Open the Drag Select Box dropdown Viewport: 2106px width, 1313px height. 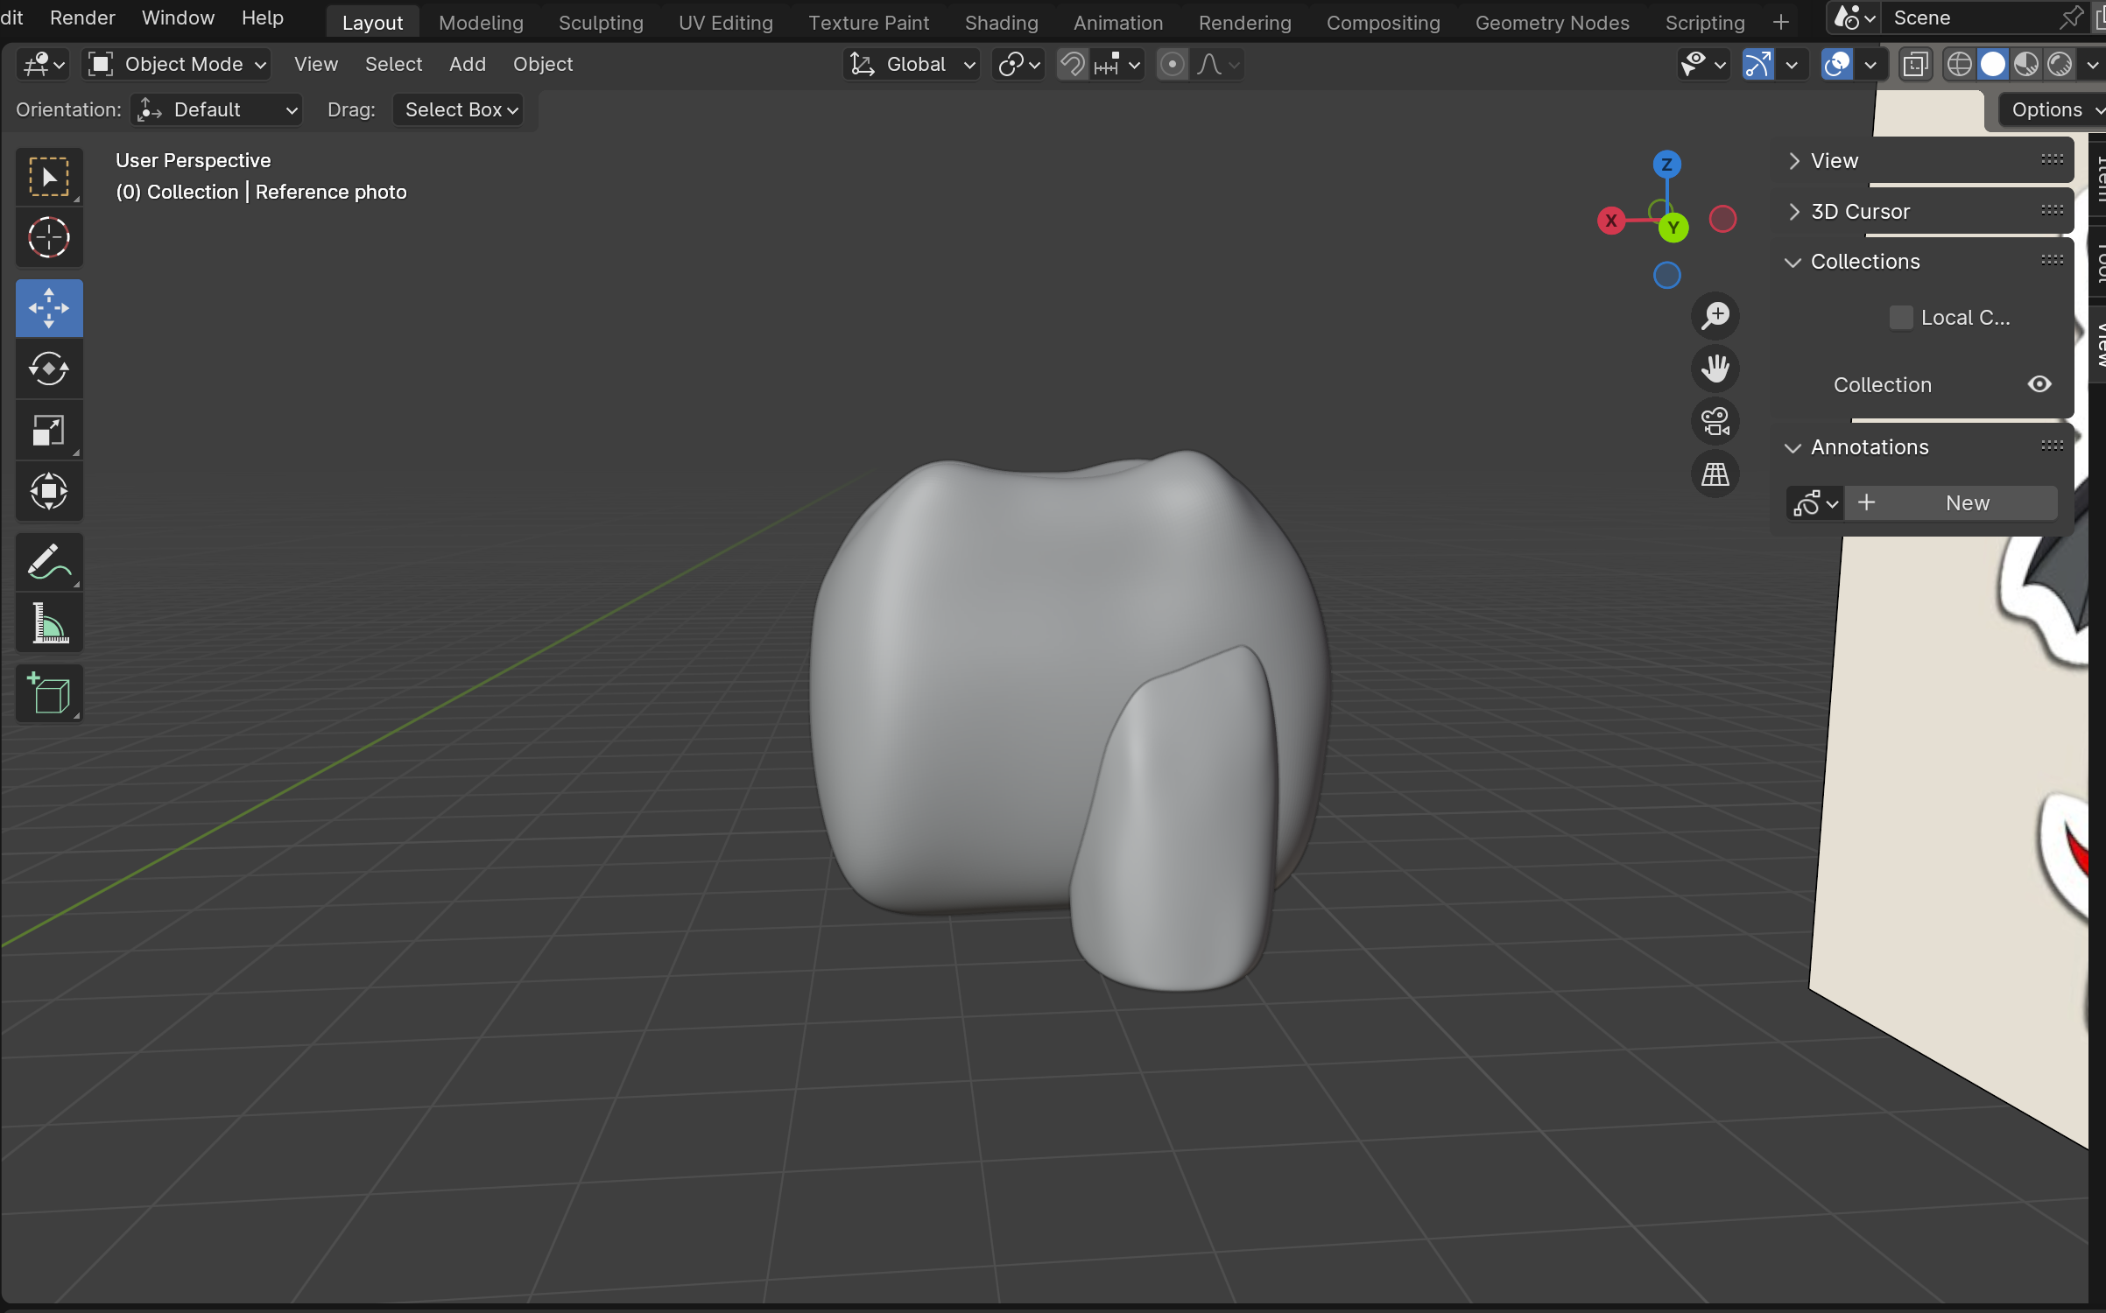pyautogui.click(x=458, y=109)
